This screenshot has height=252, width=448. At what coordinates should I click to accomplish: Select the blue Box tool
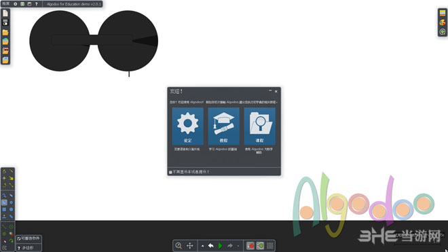coord(4,209)
